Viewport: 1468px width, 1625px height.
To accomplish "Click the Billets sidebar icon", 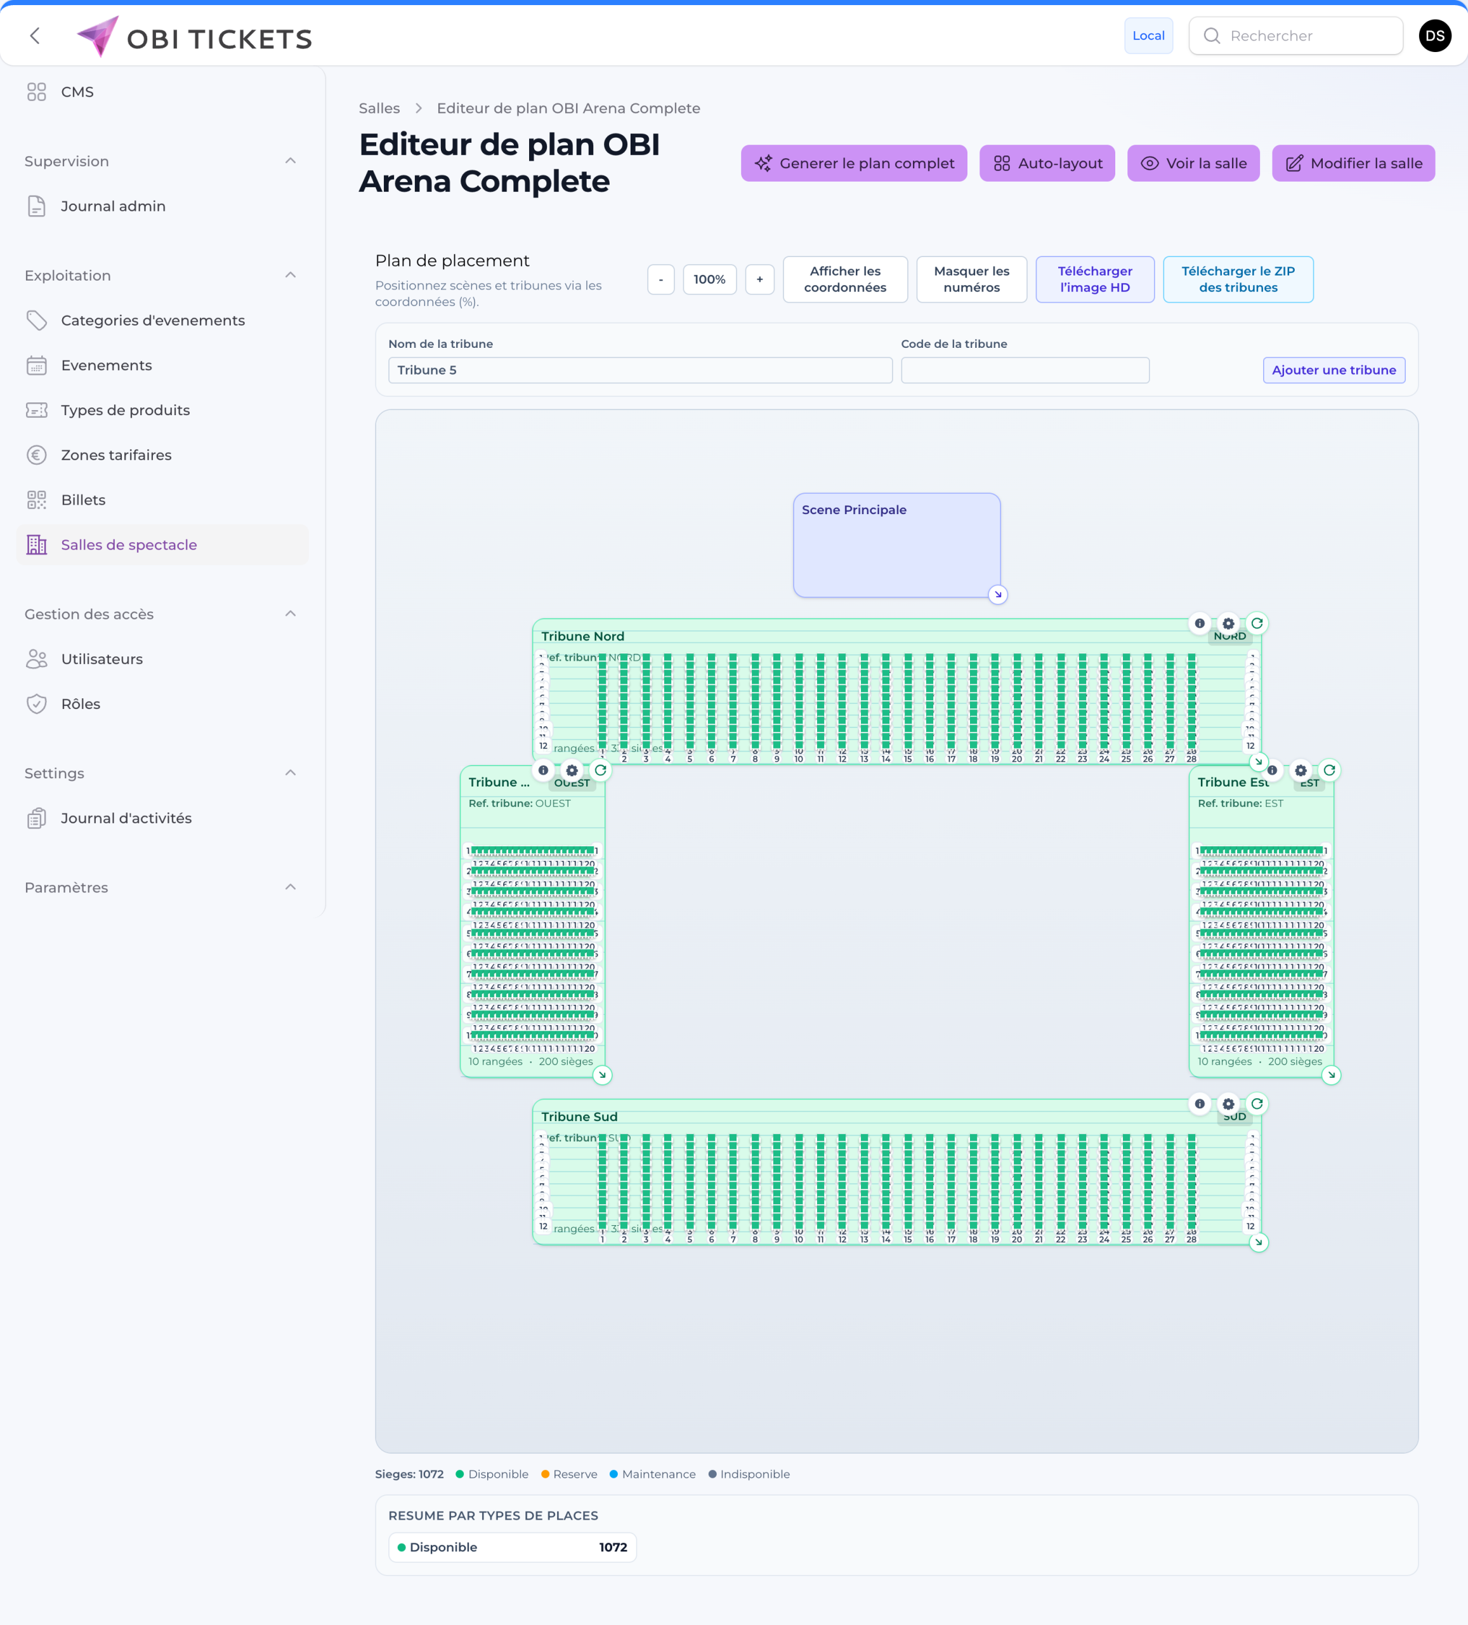I will (x=37, y=500).
